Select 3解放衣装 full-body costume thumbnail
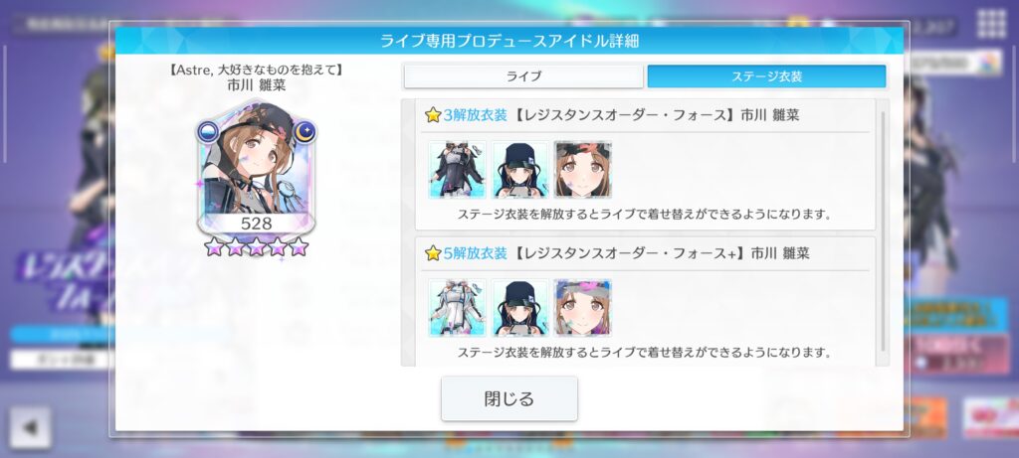 457,169
